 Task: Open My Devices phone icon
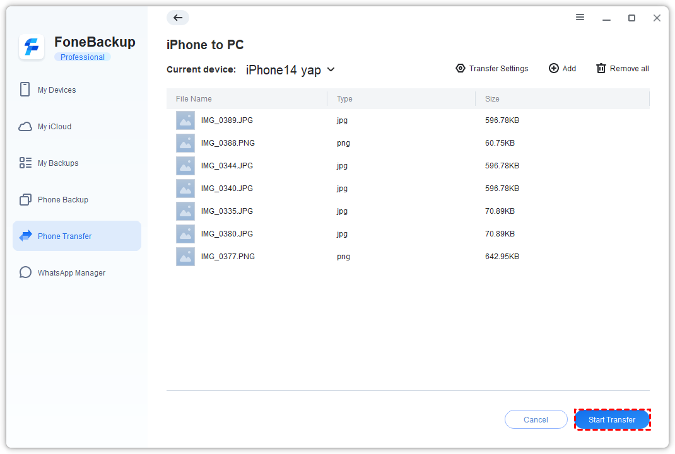[x=25, y=90]
